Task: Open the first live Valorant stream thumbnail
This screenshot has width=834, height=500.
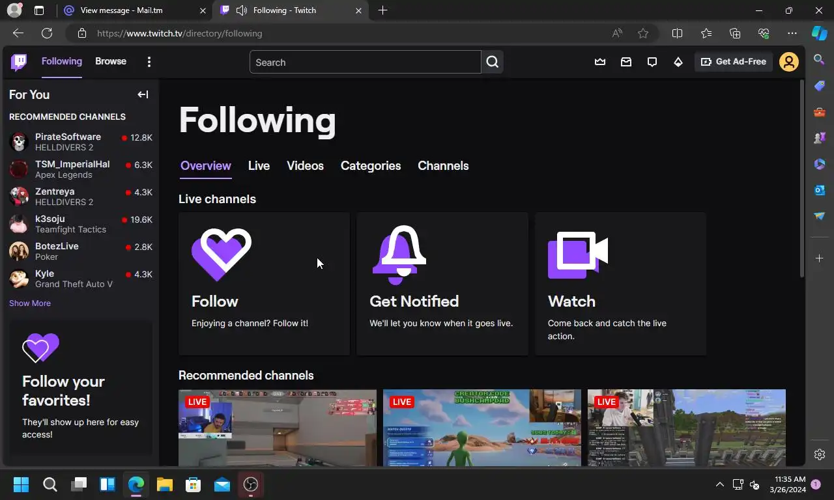Action: (x=278, y=428)
